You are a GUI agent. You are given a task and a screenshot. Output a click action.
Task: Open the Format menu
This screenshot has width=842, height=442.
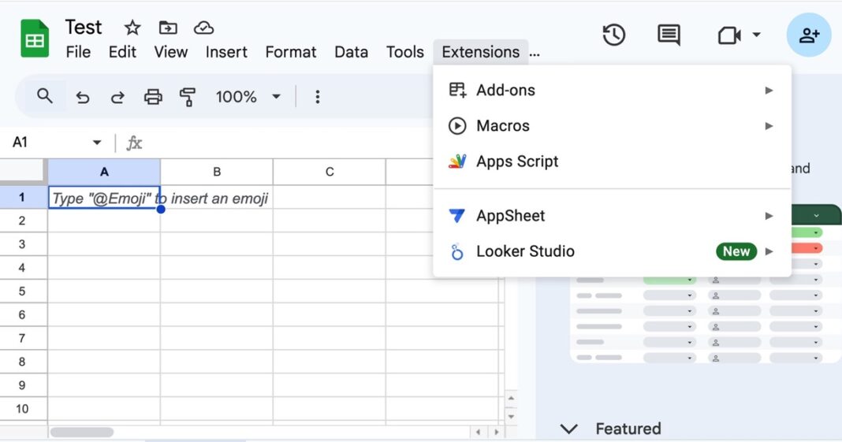pyautogui.click(x=290, y=52)
